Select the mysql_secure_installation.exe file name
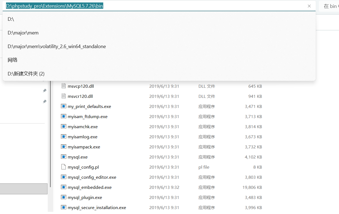This screenshot has width=339, height=214. tap(97, 207)
